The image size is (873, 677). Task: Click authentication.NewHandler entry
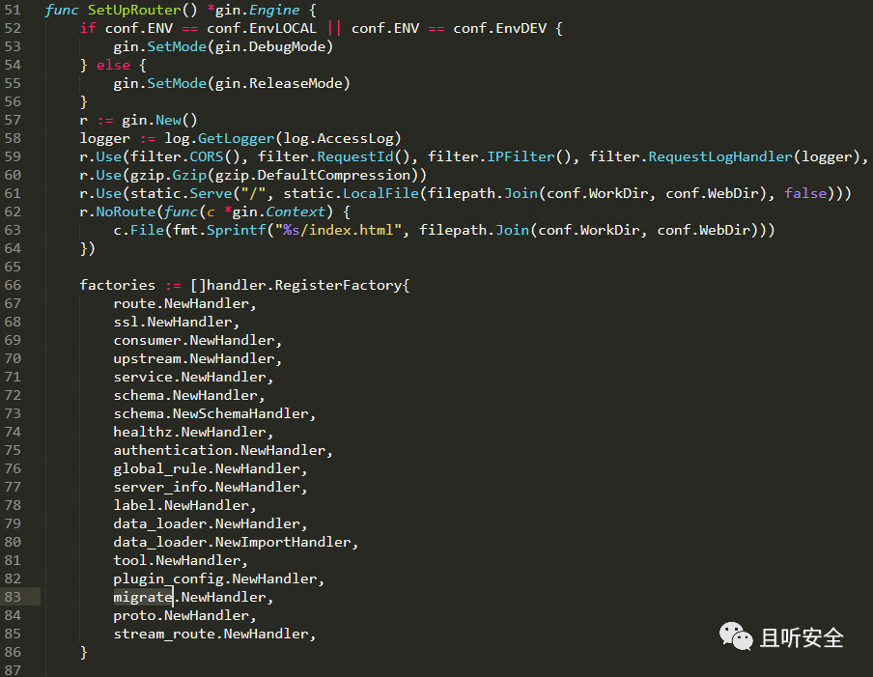point(219,451)
